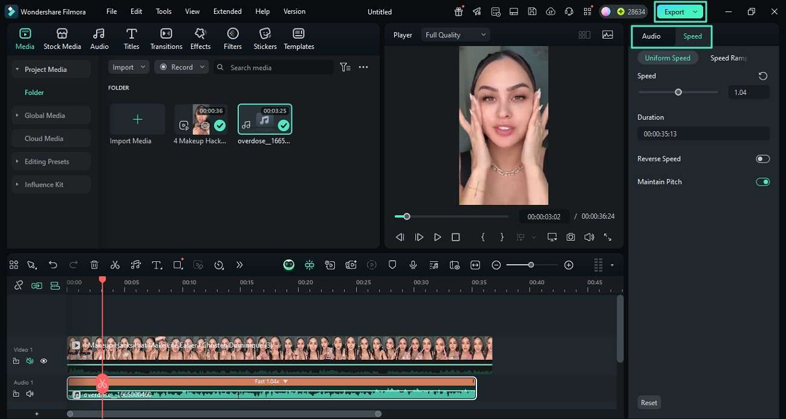The image size is (786, 419).
Task: Lock the Audio 1 track
Action: (x=16, y=394)
